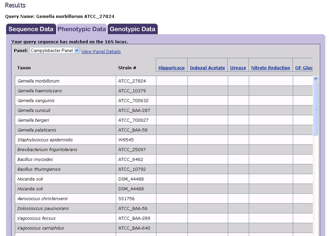Click the OF Gluc column link
This screenshot has width=329, height=236.
coord(304,68)
